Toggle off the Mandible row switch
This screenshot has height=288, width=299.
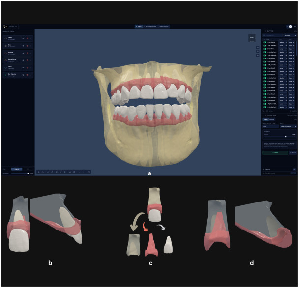pyautogui.click(x=265, y=49)
